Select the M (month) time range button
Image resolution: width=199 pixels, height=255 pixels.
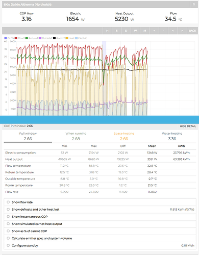click(x=145, y=31)
